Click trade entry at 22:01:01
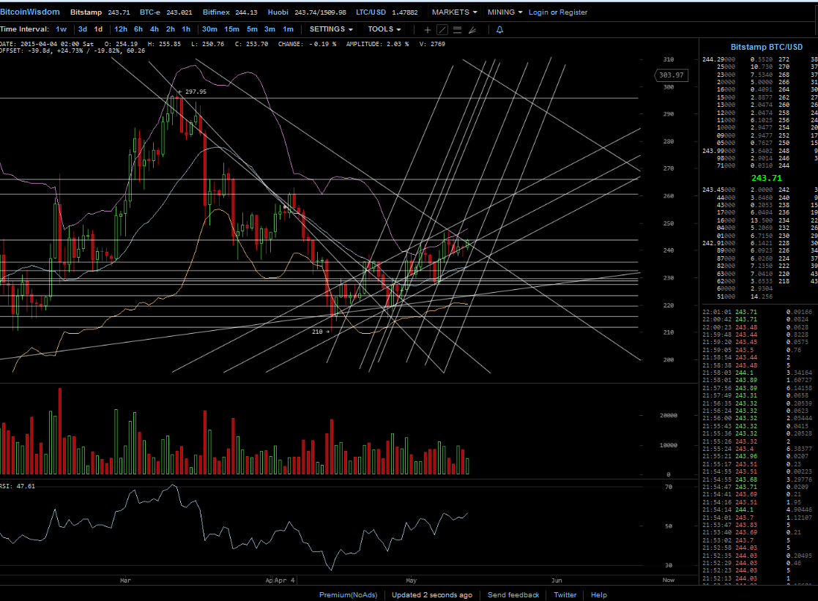The height and width of the screenshot is (601, 818). tap(757, 312)
